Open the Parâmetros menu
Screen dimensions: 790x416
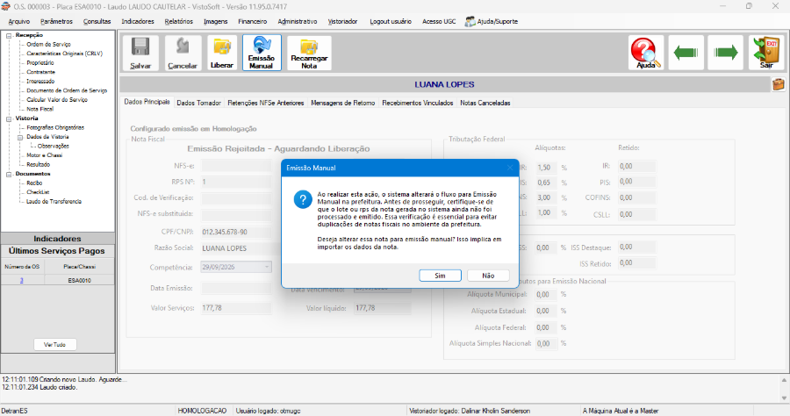click(56, 22)
